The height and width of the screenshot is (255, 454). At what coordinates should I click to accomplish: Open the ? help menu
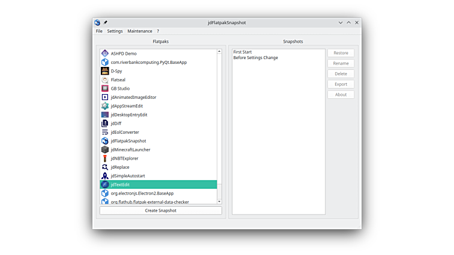158,31
